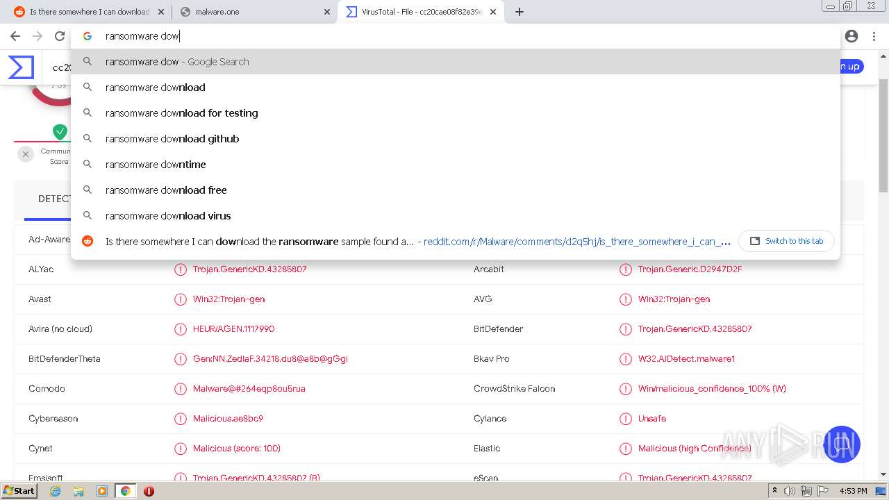Image resolution: width=889 pixels, height=500 pixels.
Task: Click CrowdStrike Falcon alert icon
Action: tap(626, 389)
